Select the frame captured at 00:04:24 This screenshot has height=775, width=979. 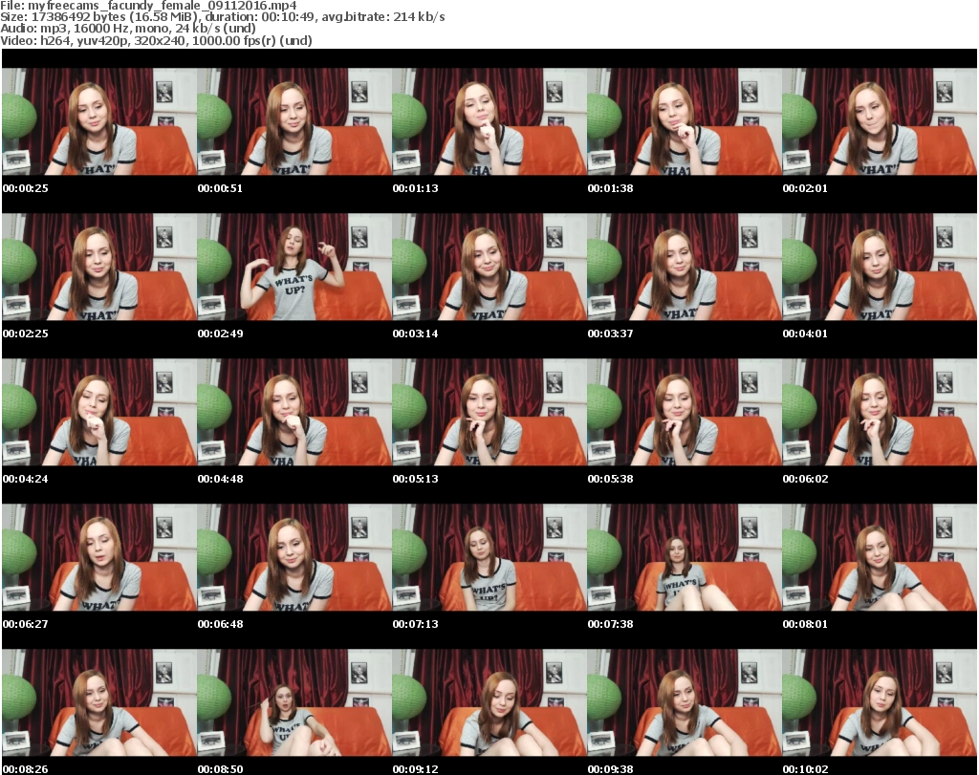point(99,413)
